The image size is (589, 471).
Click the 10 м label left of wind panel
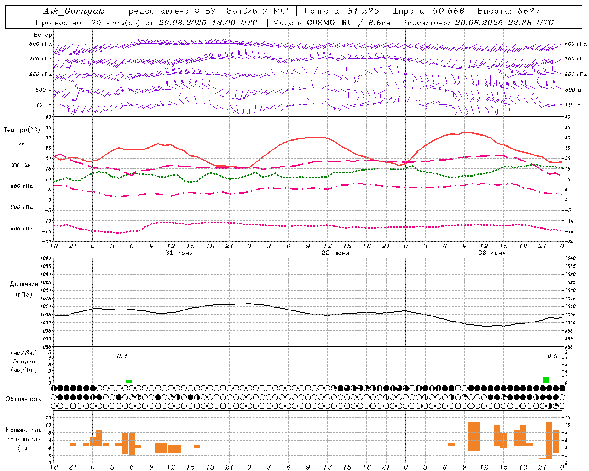tap(44, 105)
